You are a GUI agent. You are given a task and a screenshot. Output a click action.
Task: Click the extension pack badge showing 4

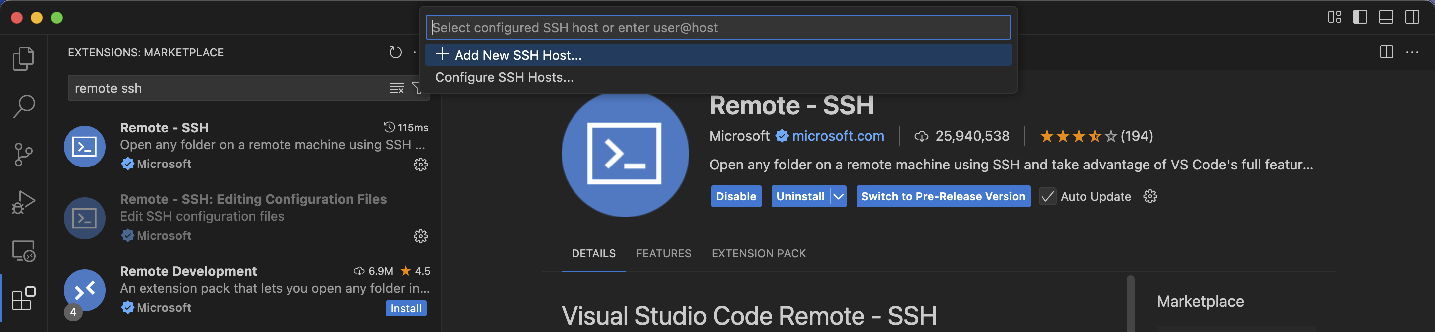(73, 312)
